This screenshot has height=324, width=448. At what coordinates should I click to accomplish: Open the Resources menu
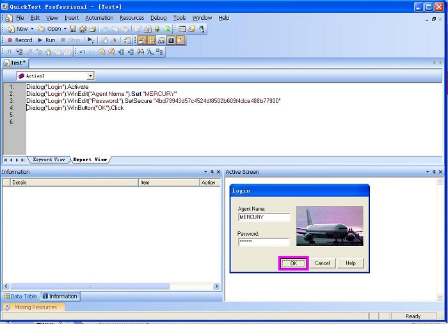[132, 18]
